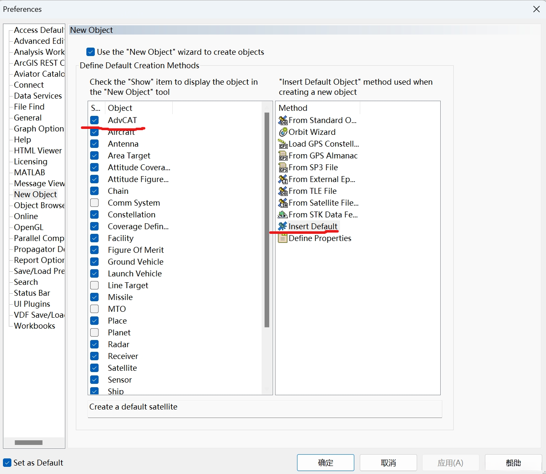546x474 pixels.
Task: Click the Orbit Wizard icon
Action: tap(283, 132)
